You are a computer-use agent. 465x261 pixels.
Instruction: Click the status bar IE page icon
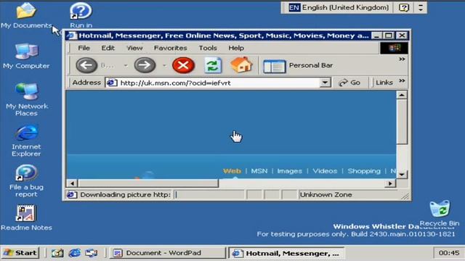[x=71, y=195]
